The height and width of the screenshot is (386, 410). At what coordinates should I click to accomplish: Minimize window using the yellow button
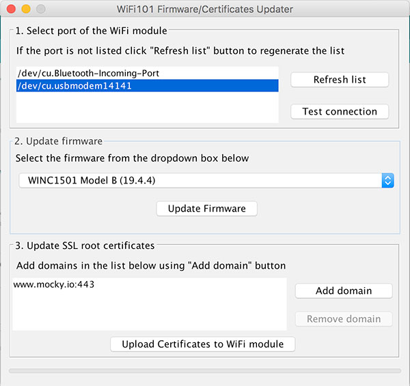tap(27, 10)
